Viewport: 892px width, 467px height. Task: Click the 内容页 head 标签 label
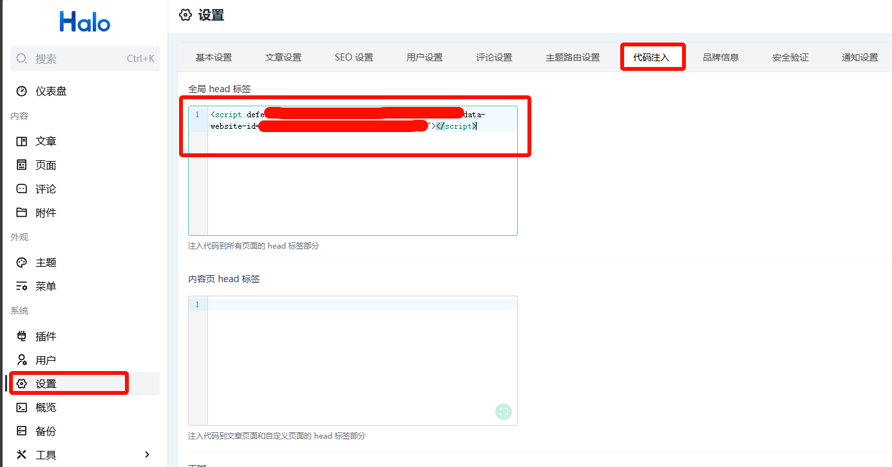[224, 279]
